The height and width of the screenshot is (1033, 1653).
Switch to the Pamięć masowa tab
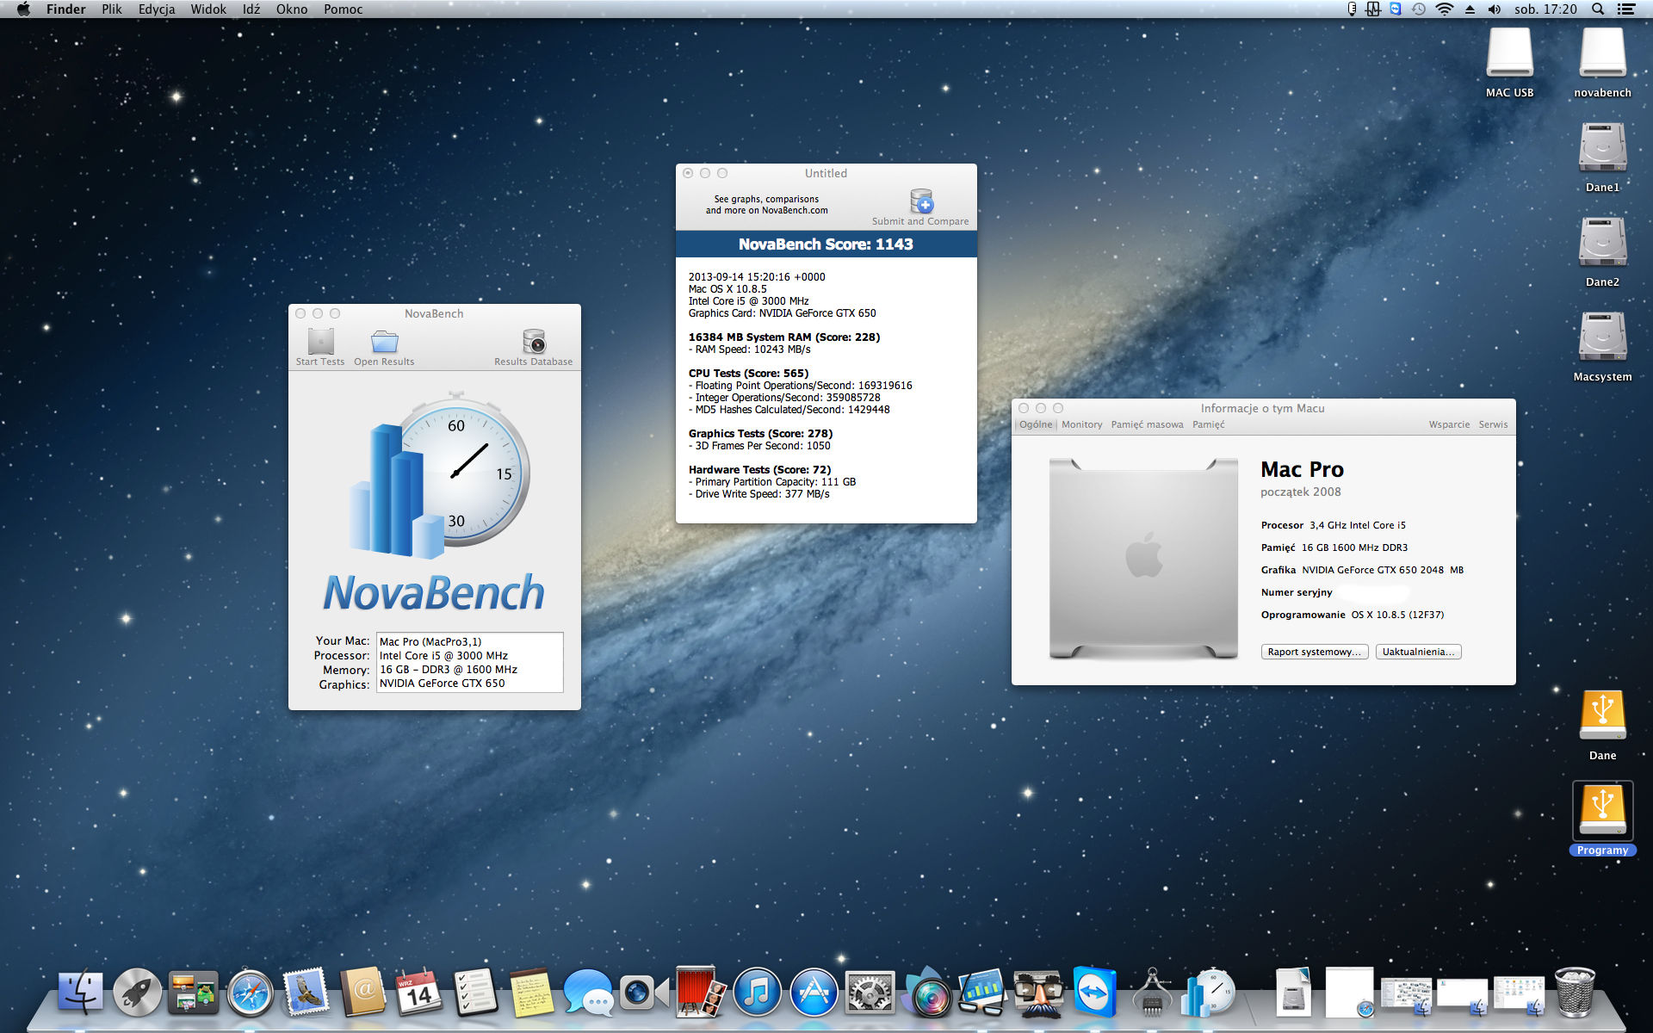pyautogui.click(x=1147, y=424)
